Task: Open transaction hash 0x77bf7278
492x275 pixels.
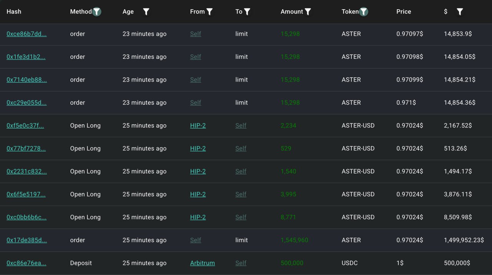Action: [26, 148]
